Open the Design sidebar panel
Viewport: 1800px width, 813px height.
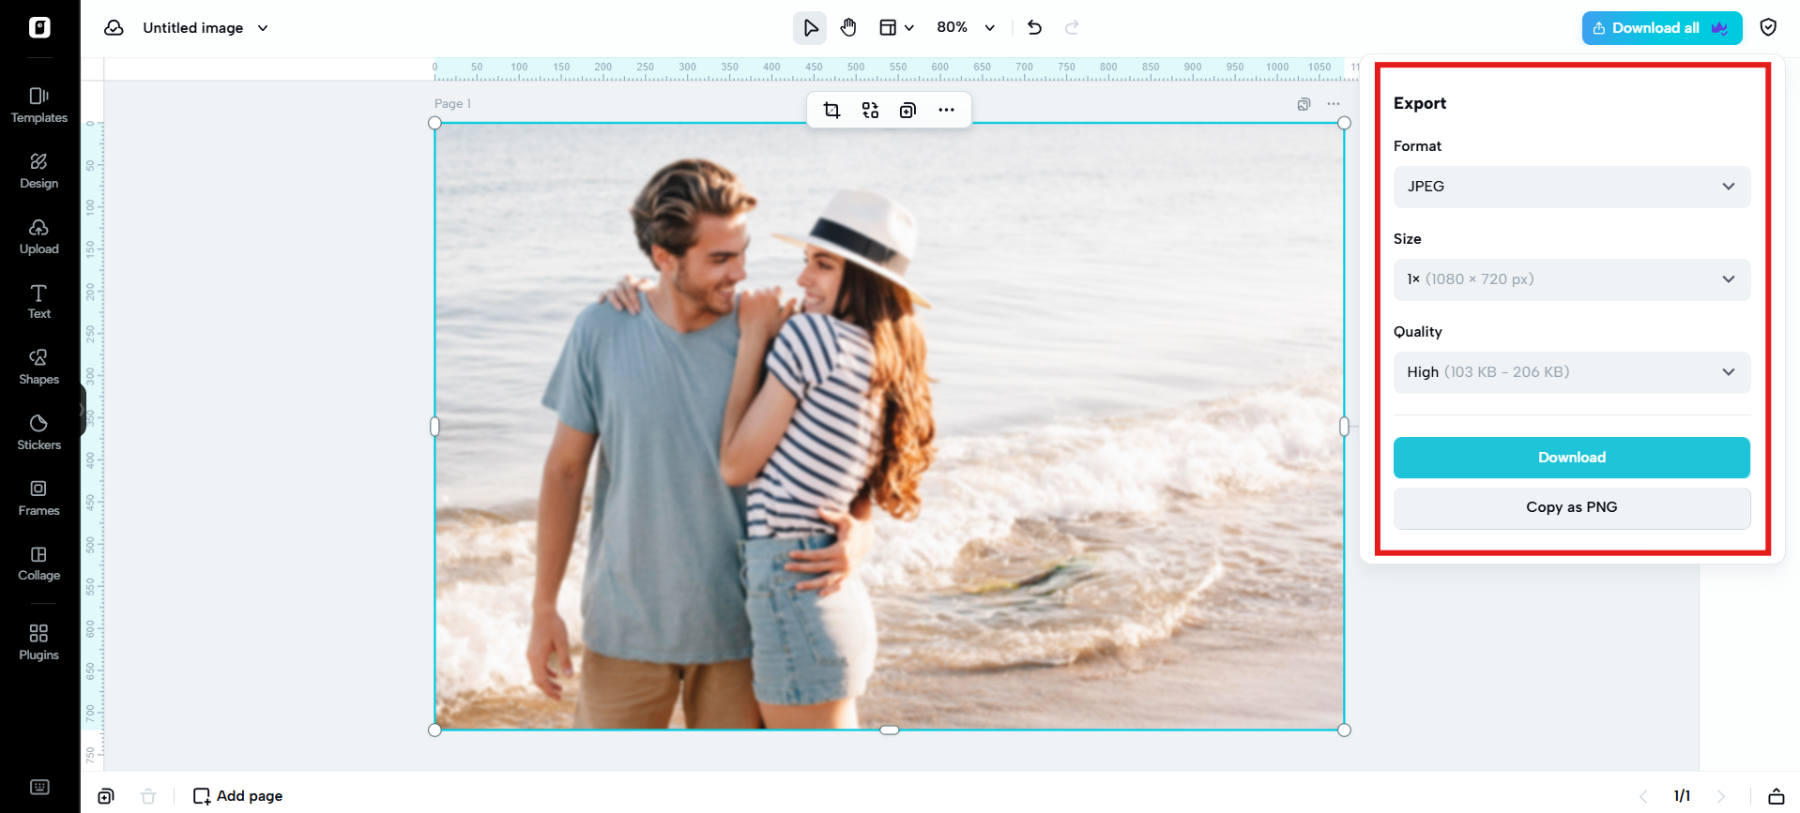click(x=39, y=171)
